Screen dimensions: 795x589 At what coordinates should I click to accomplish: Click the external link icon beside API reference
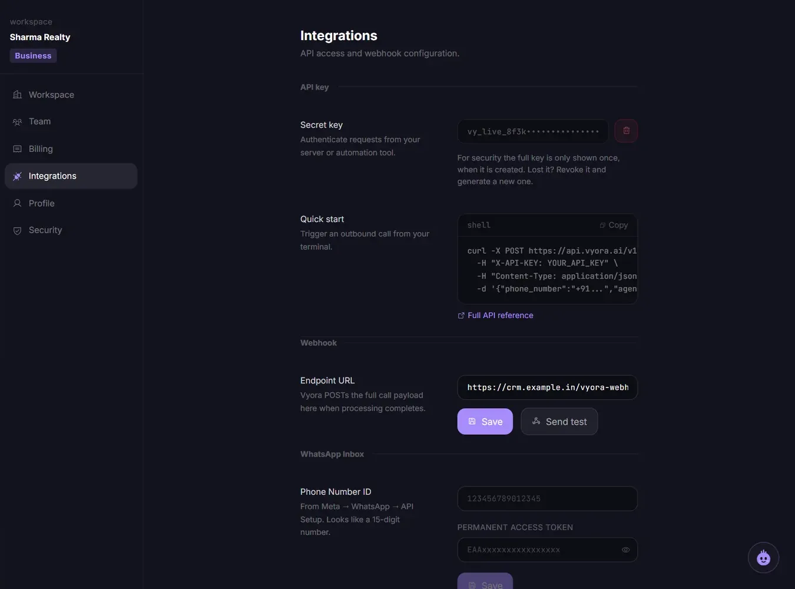coord(461,316)
